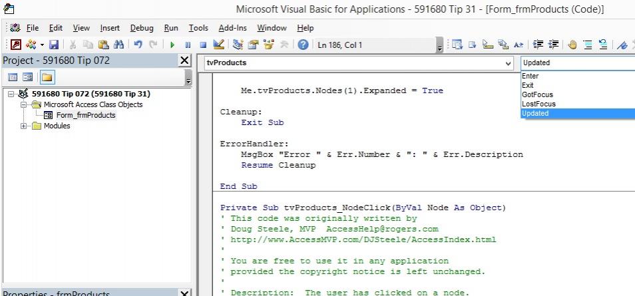Choose GotFocus from the procedure list
This screenshot has height=296, width=635.
(578, 94)
